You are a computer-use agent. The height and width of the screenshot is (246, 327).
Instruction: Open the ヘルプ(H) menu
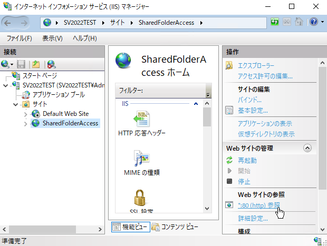click(85, 38)
